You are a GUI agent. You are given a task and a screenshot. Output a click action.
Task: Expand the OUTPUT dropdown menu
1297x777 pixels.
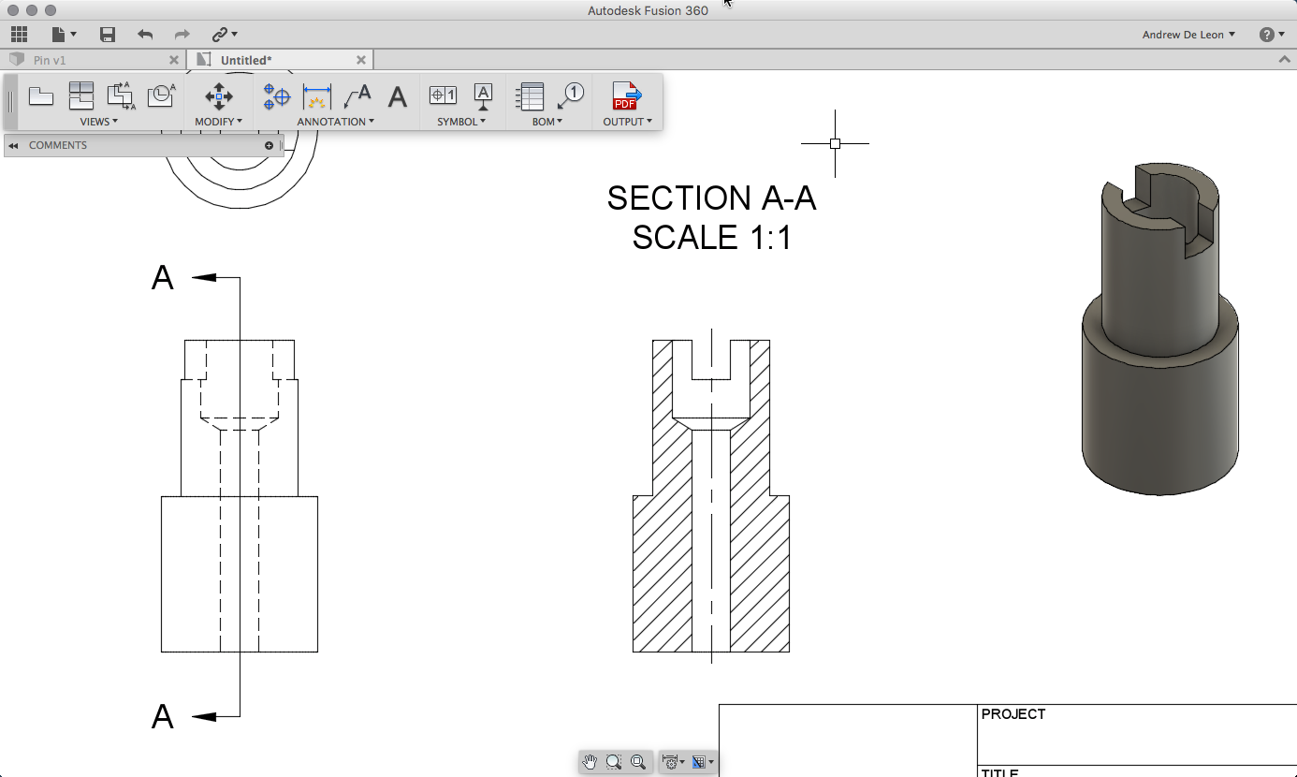point(627,122)
